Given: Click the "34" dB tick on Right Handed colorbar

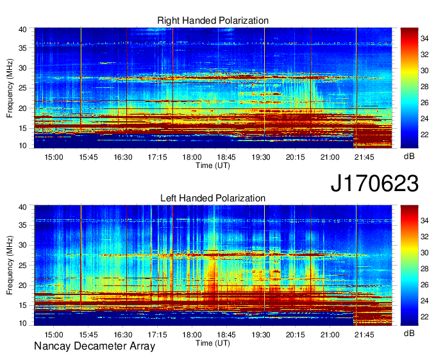Looking at the screenshot, I should pyautogui.click(x=424, y=38).
